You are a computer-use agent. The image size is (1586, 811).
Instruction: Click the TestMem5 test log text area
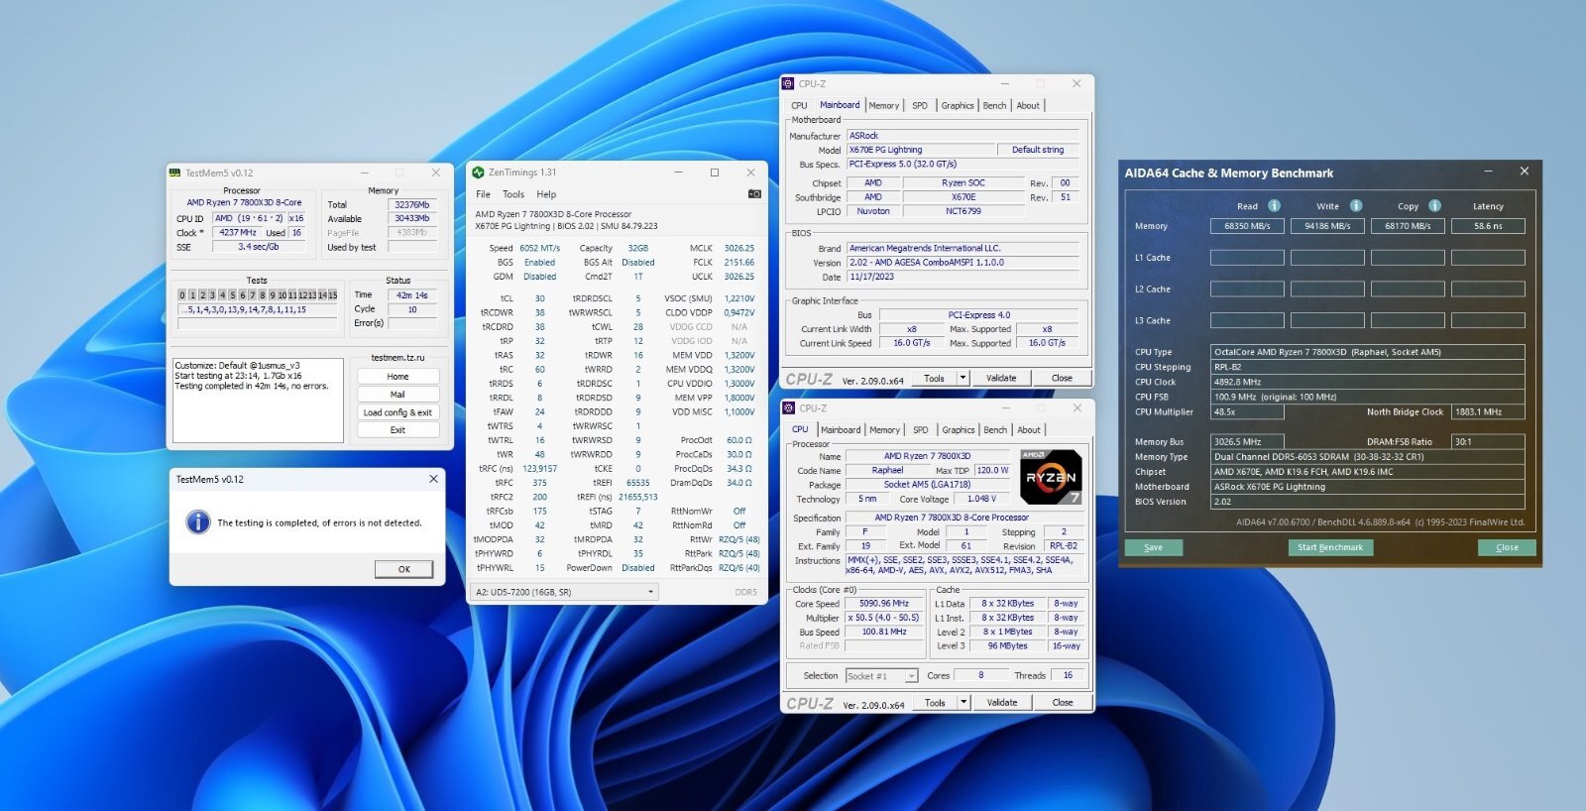(x=258, y=401)
